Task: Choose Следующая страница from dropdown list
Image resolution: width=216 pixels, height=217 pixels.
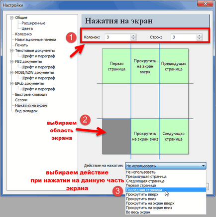Action: pos(166,181)
